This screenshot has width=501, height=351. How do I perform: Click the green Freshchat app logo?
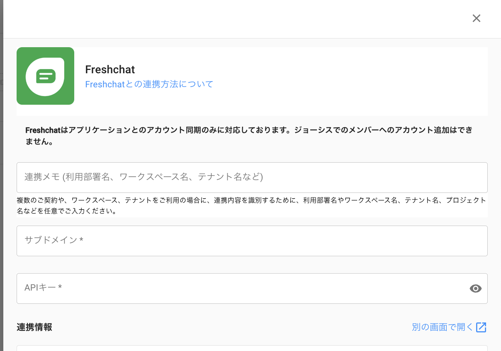(45, 76)
